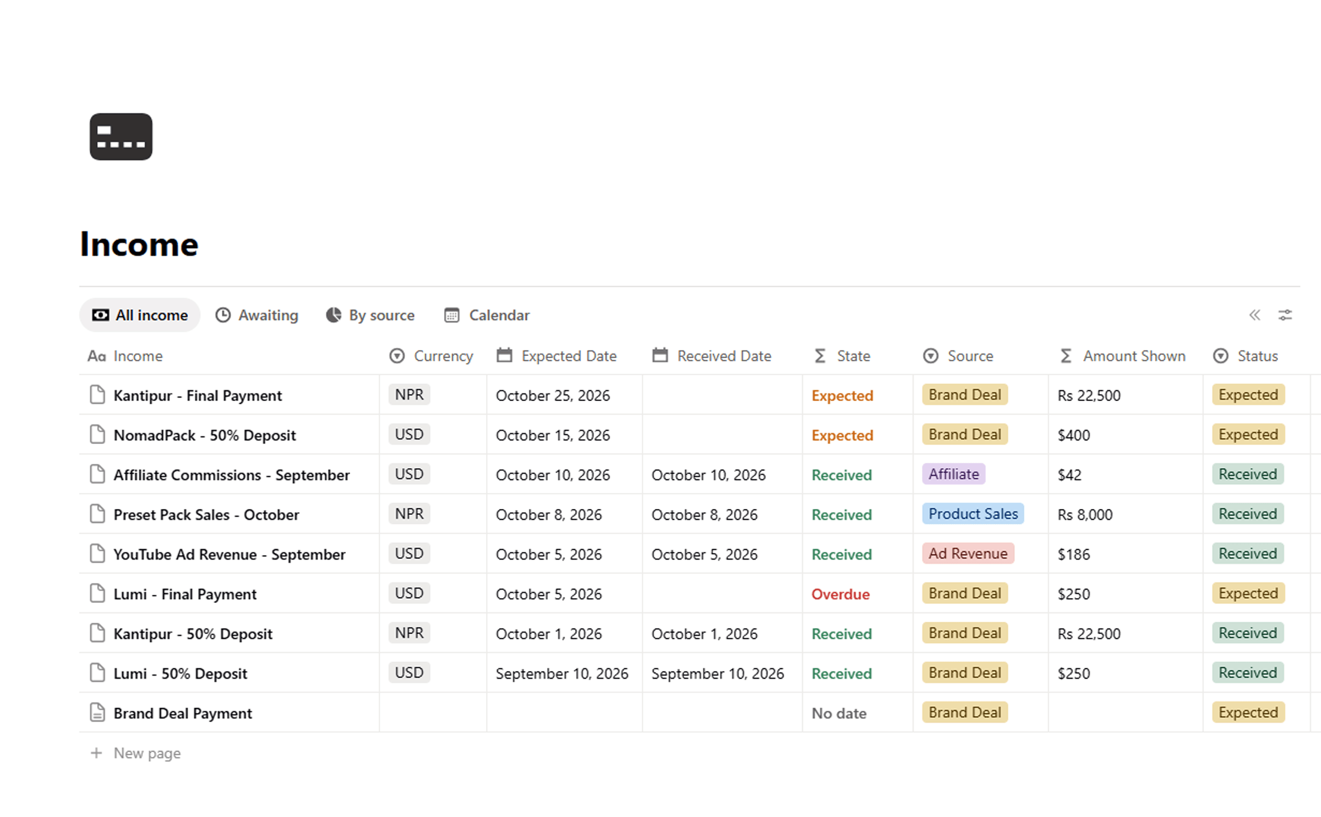Open Lumi - Final Payment page
Viewport: 1321px width, 817px height.
coord(185,594)
